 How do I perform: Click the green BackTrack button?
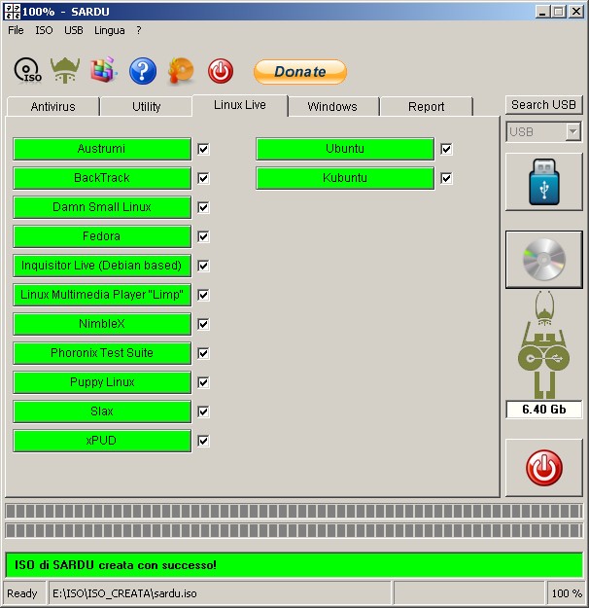point(102,178)
